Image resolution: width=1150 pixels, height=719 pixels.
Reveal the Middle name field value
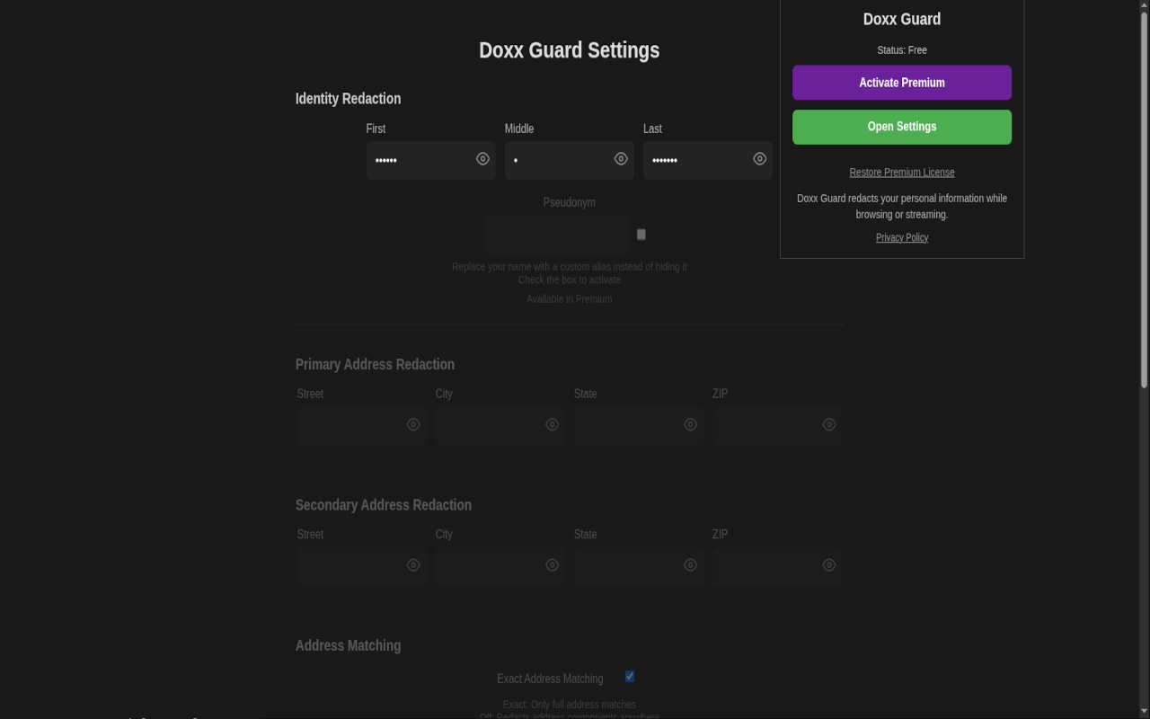click(x=621, y=159)
